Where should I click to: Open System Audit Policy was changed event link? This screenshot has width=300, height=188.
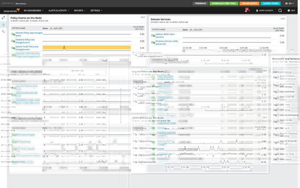27,48
